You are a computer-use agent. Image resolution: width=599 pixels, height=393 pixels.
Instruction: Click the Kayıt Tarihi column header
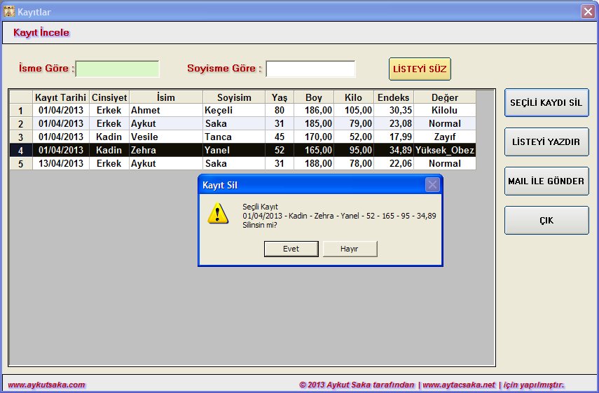click(60, 97)
